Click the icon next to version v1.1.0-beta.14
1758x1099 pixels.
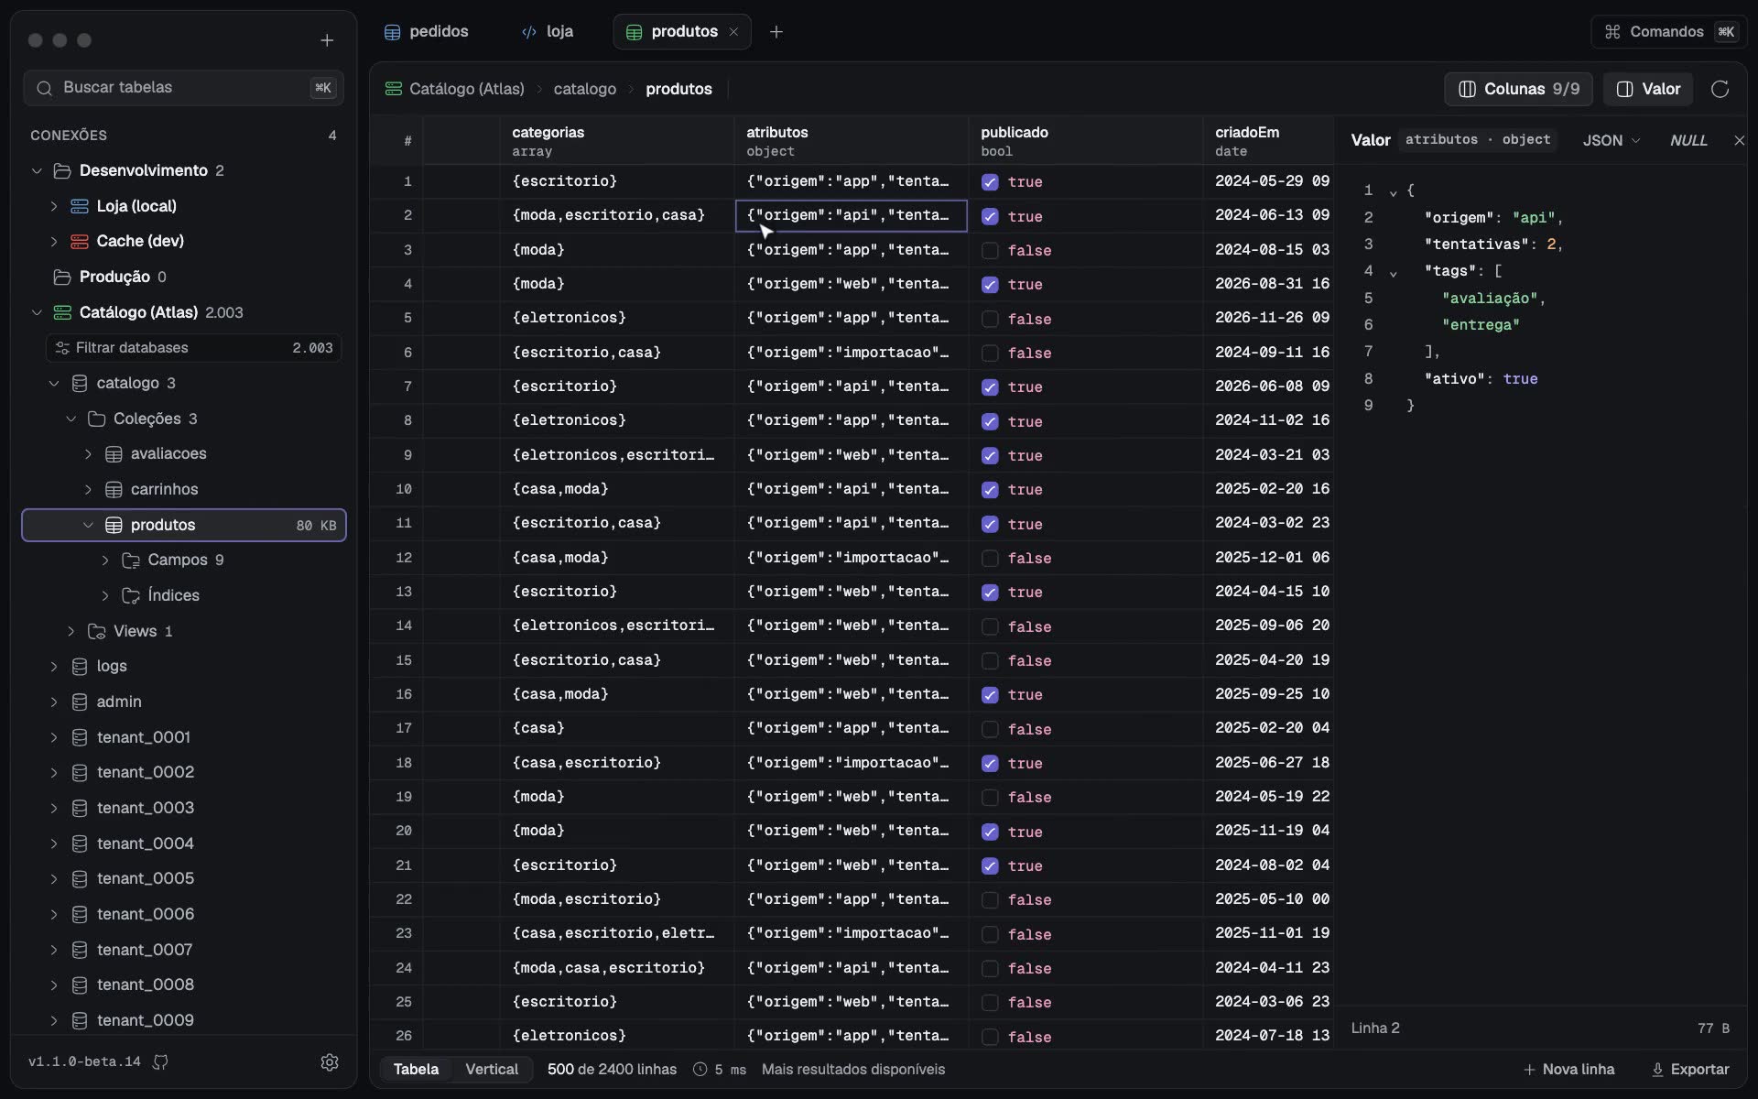[160, 1062]
